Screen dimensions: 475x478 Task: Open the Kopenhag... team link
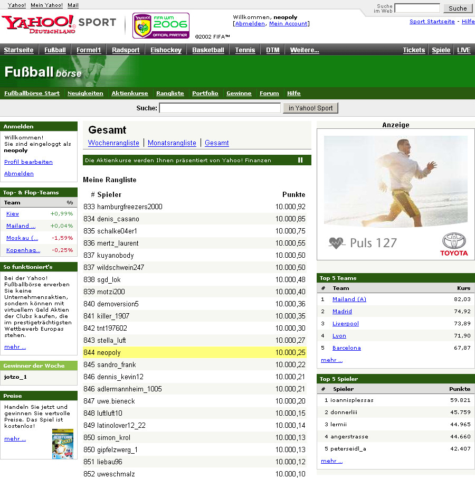point(23,250)
